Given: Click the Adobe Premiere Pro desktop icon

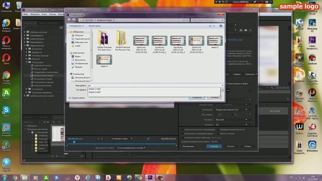Looking at the screenshot, I should point(312,43).
